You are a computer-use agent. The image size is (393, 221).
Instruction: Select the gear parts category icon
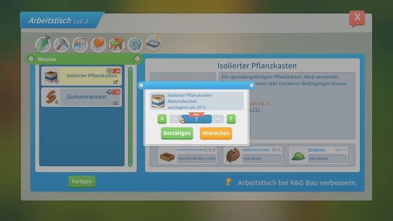pos(135,44)
